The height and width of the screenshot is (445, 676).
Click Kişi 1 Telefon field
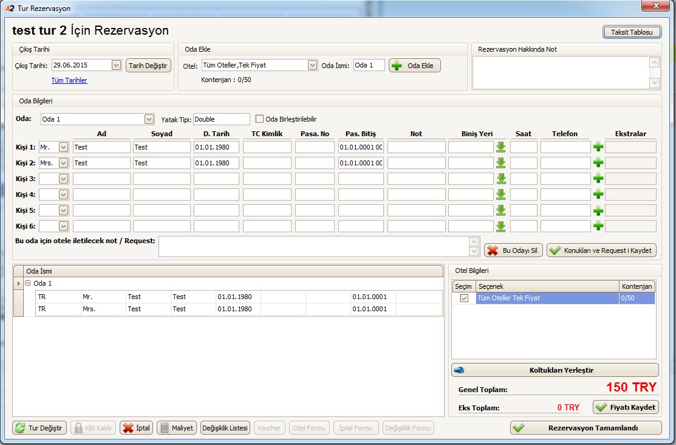click(x=565, y=147)
